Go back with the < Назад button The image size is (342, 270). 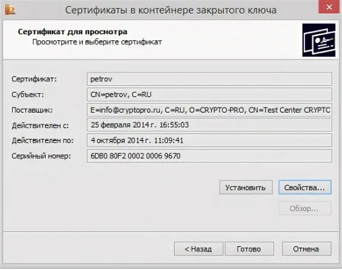(198, 249)
